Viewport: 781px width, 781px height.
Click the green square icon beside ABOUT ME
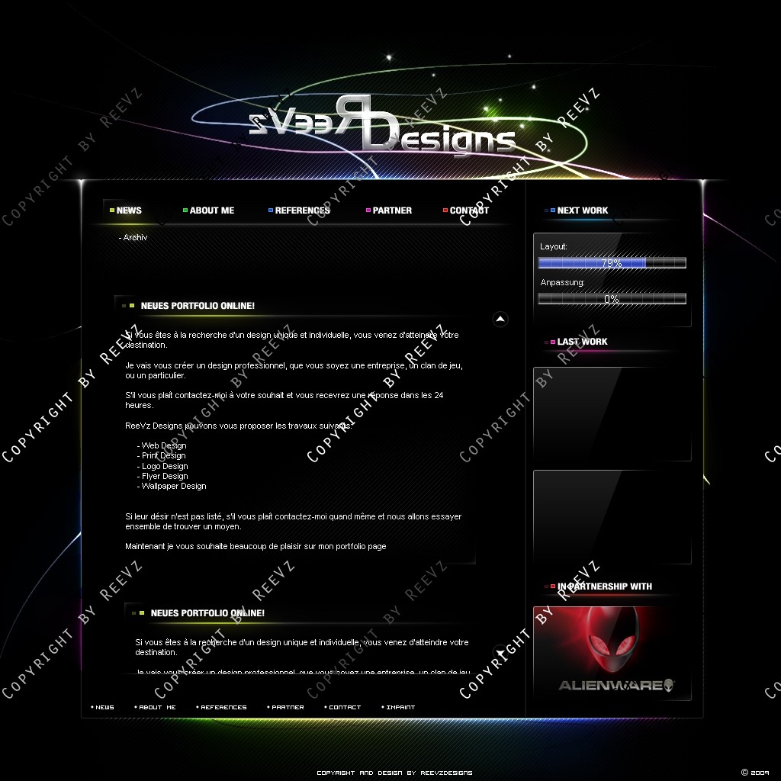(185, 211)
